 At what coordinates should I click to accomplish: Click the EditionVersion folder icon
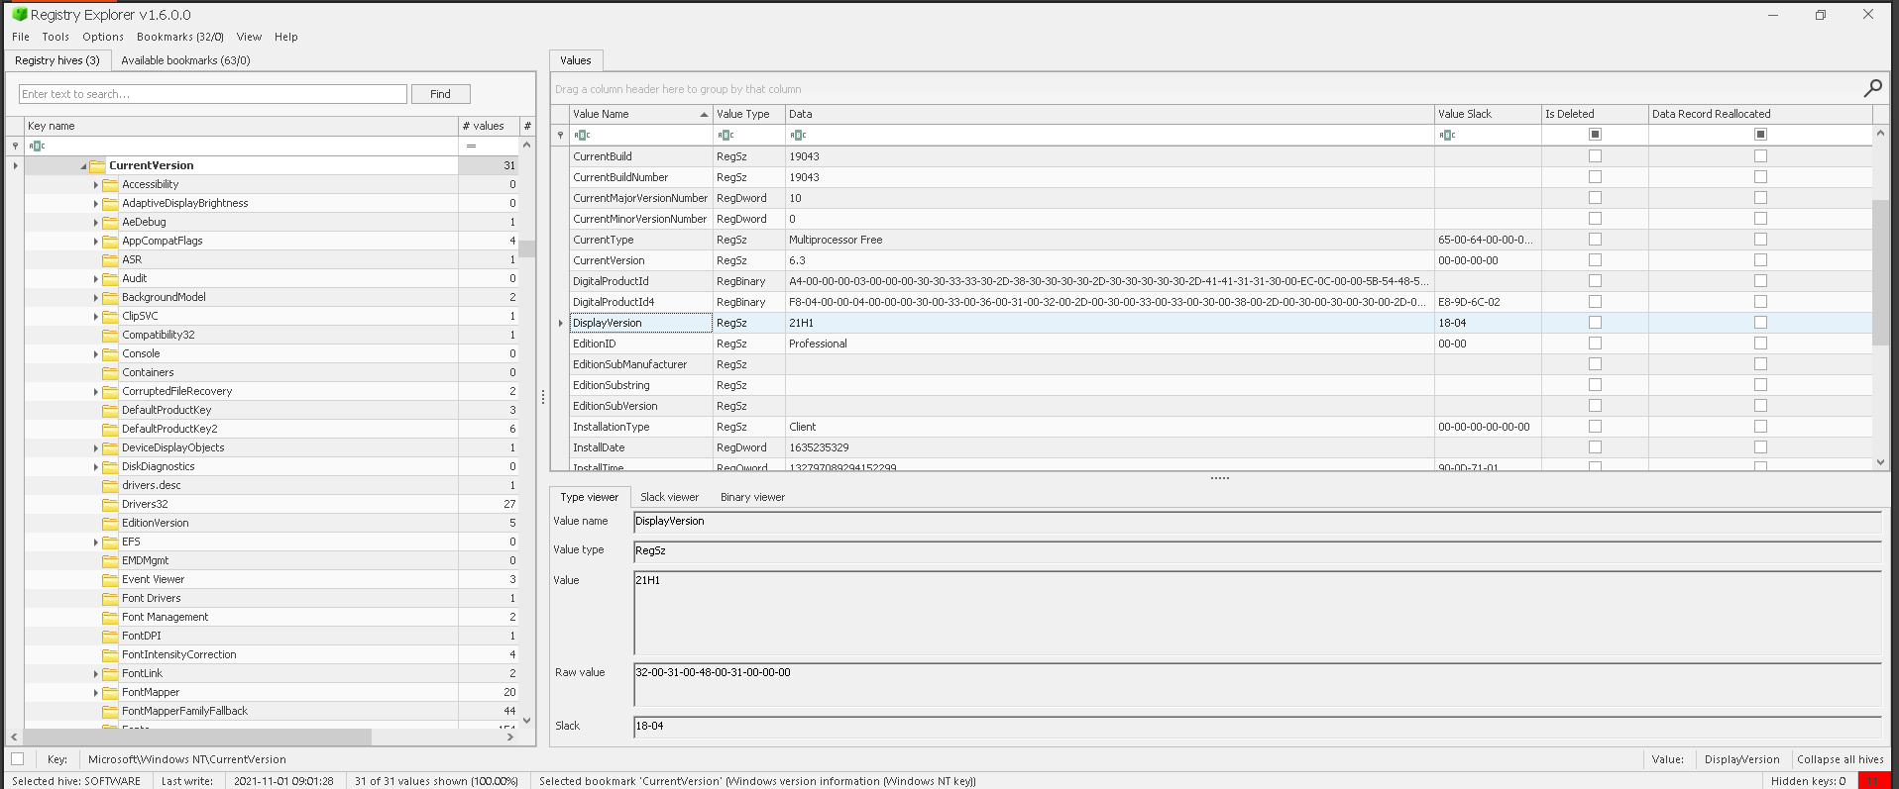tap(110, 524)
